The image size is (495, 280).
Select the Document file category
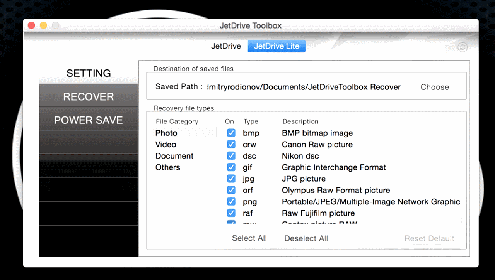coord(174,156)
